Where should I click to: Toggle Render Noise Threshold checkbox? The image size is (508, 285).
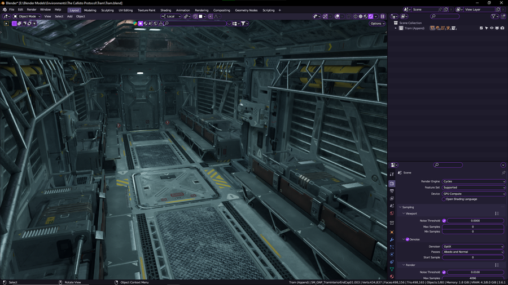pos(444,273)
